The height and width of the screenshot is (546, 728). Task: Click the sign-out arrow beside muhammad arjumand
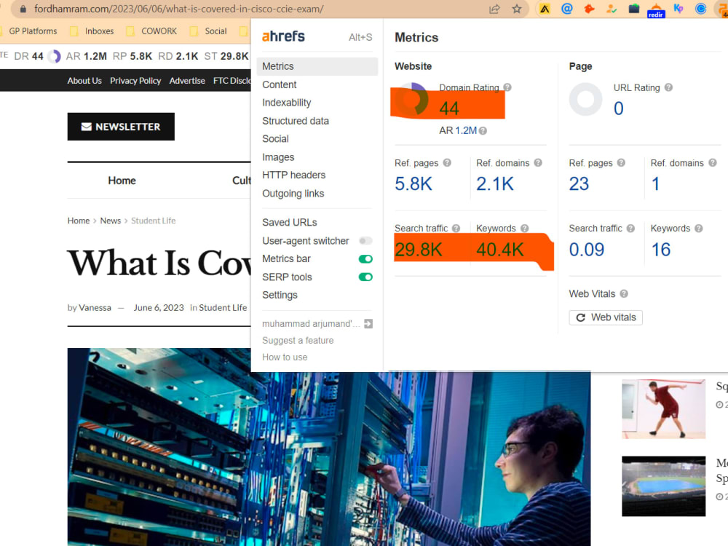[x=368, y=324]
